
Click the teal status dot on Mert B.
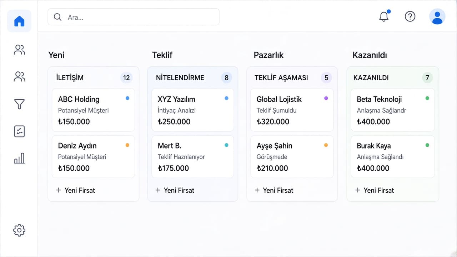tap(226, 145)
